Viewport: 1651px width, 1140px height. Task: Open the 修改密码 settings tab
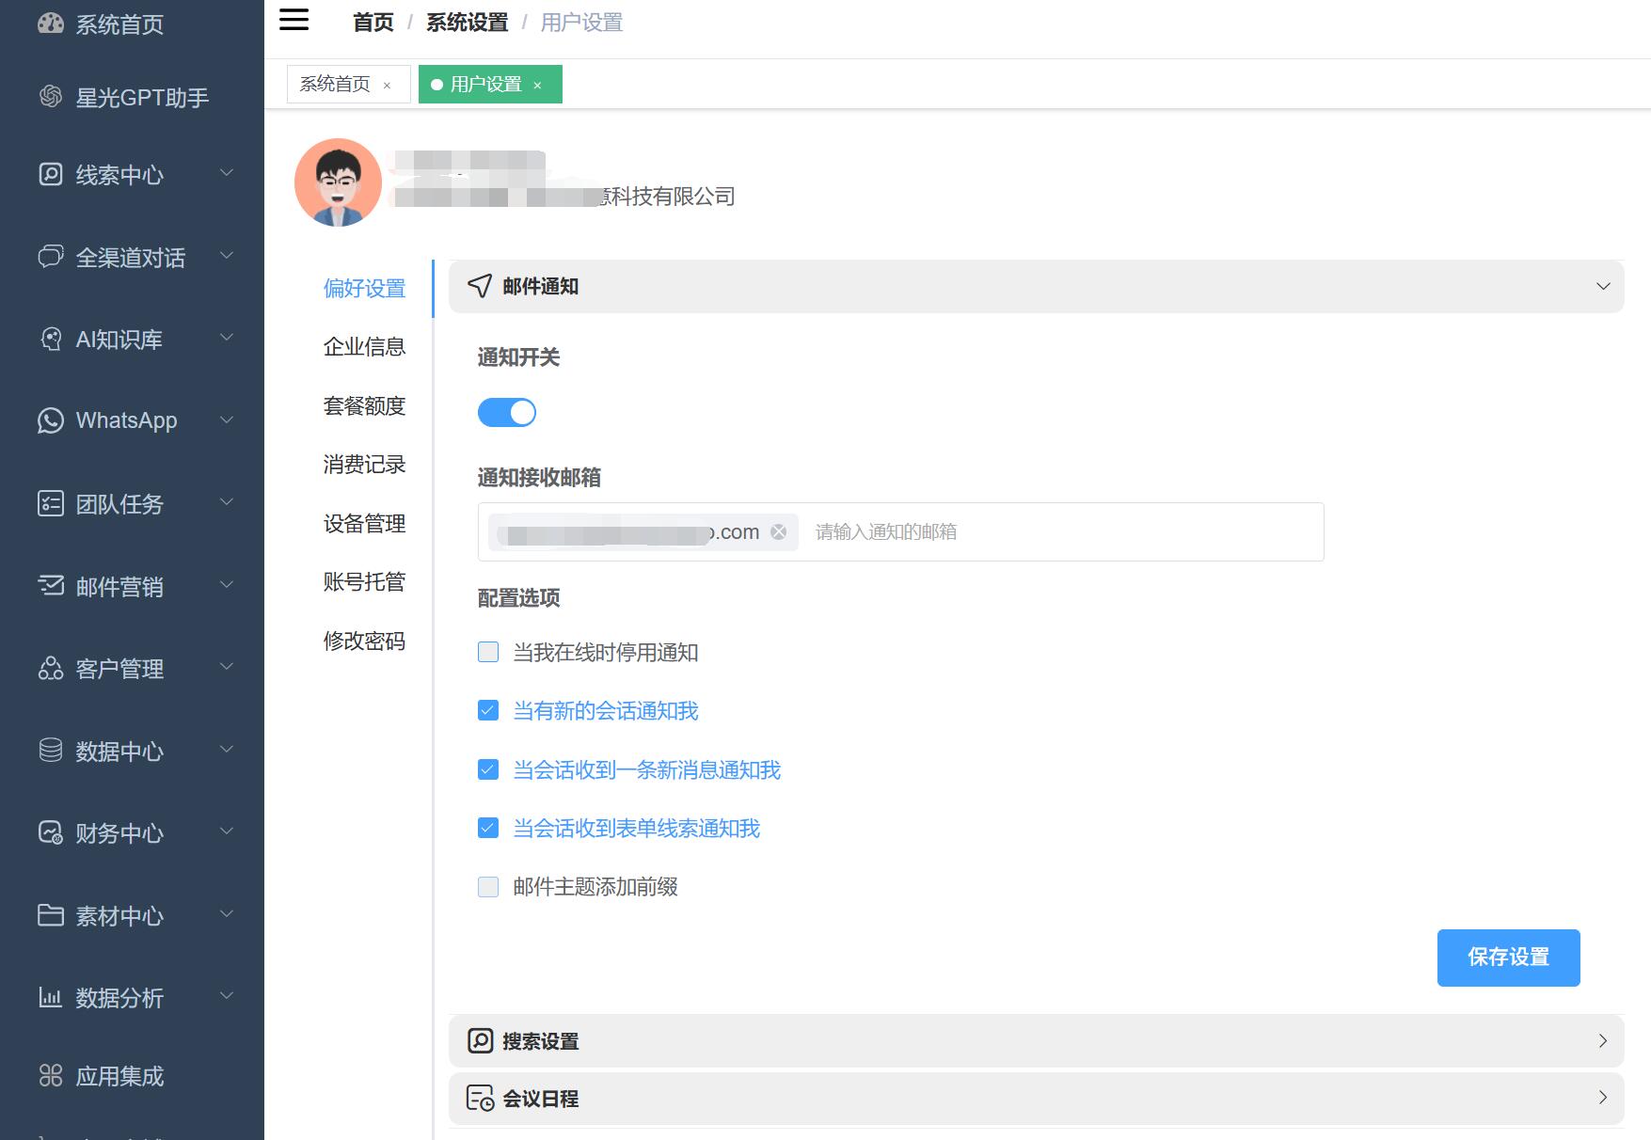point(364,641)
